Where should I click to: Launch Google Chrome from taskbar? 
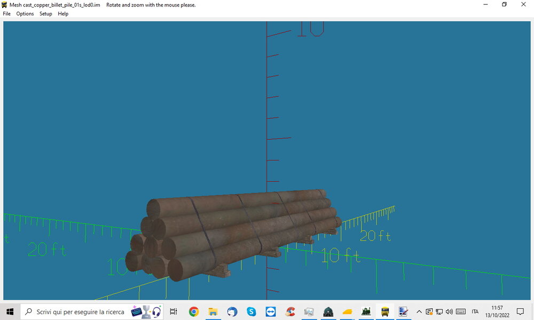click(x=194, y=311)
